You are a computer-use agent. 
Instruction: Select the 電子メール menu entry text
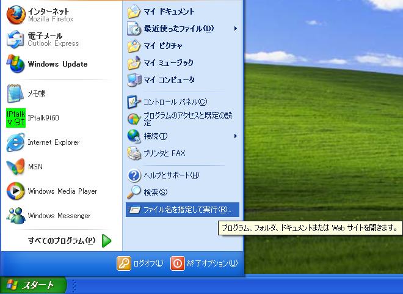pos(45,35)
